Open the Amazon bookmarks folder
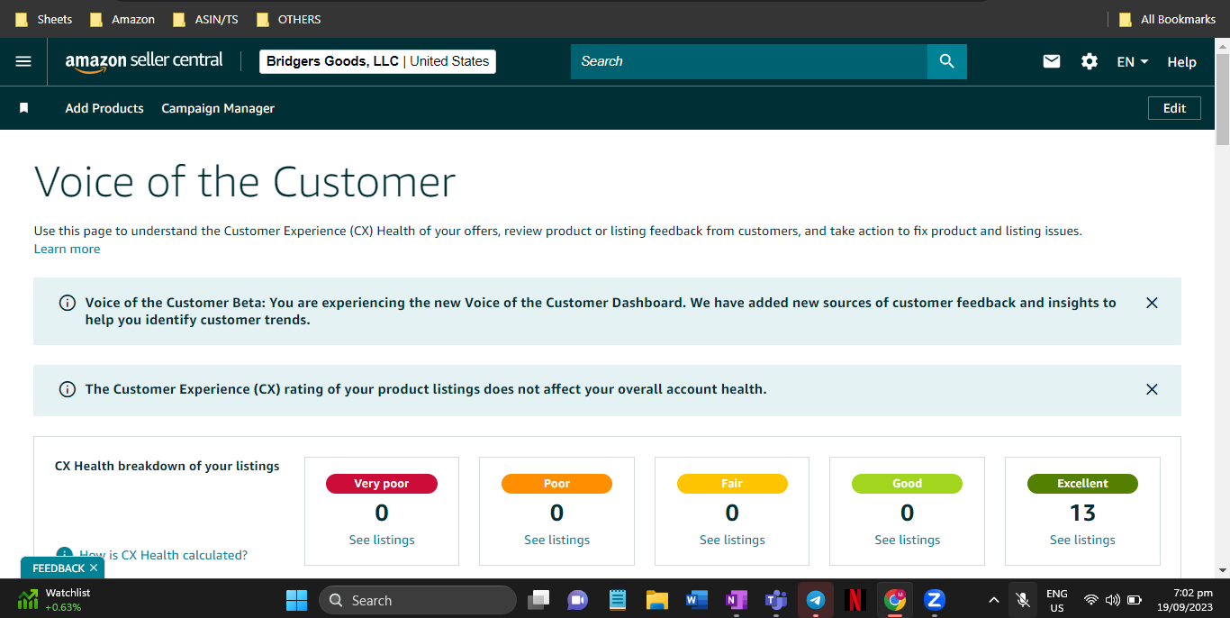 (x=122, y=19)
